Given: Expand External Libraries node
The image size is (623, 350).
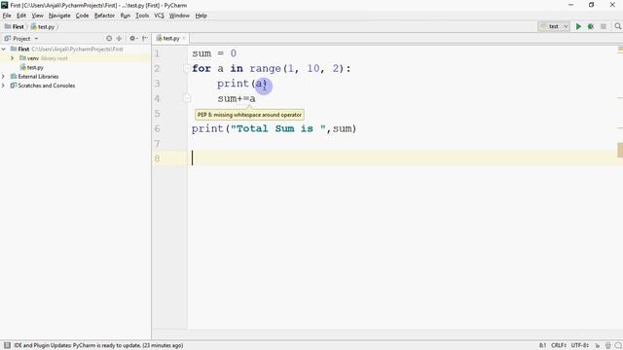Looking at the screenshot, I should (4, 77).
